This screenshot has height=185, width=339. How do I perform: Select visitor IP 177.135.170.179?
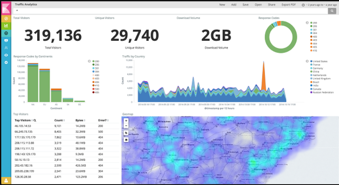(25, 137)
